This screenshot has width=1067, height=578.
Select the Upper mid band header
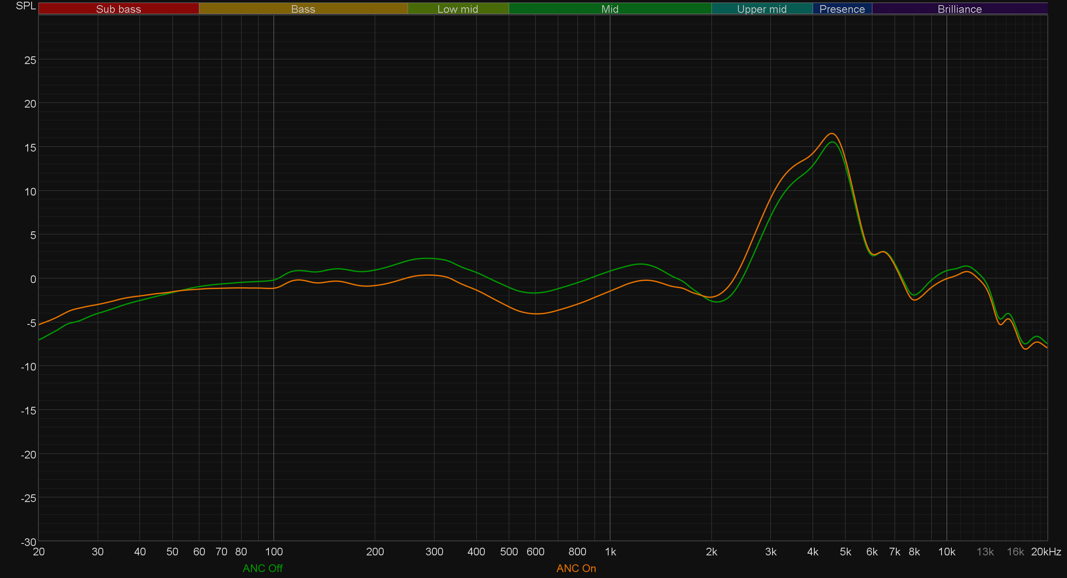(761, 9)
